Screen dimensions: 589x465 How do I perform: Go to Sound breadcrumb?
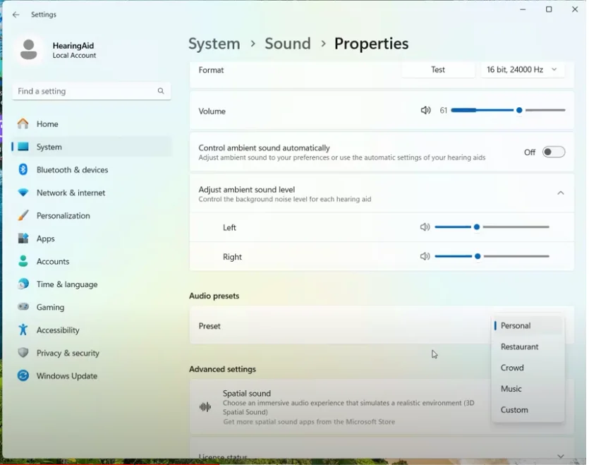[x=288, y=44]
